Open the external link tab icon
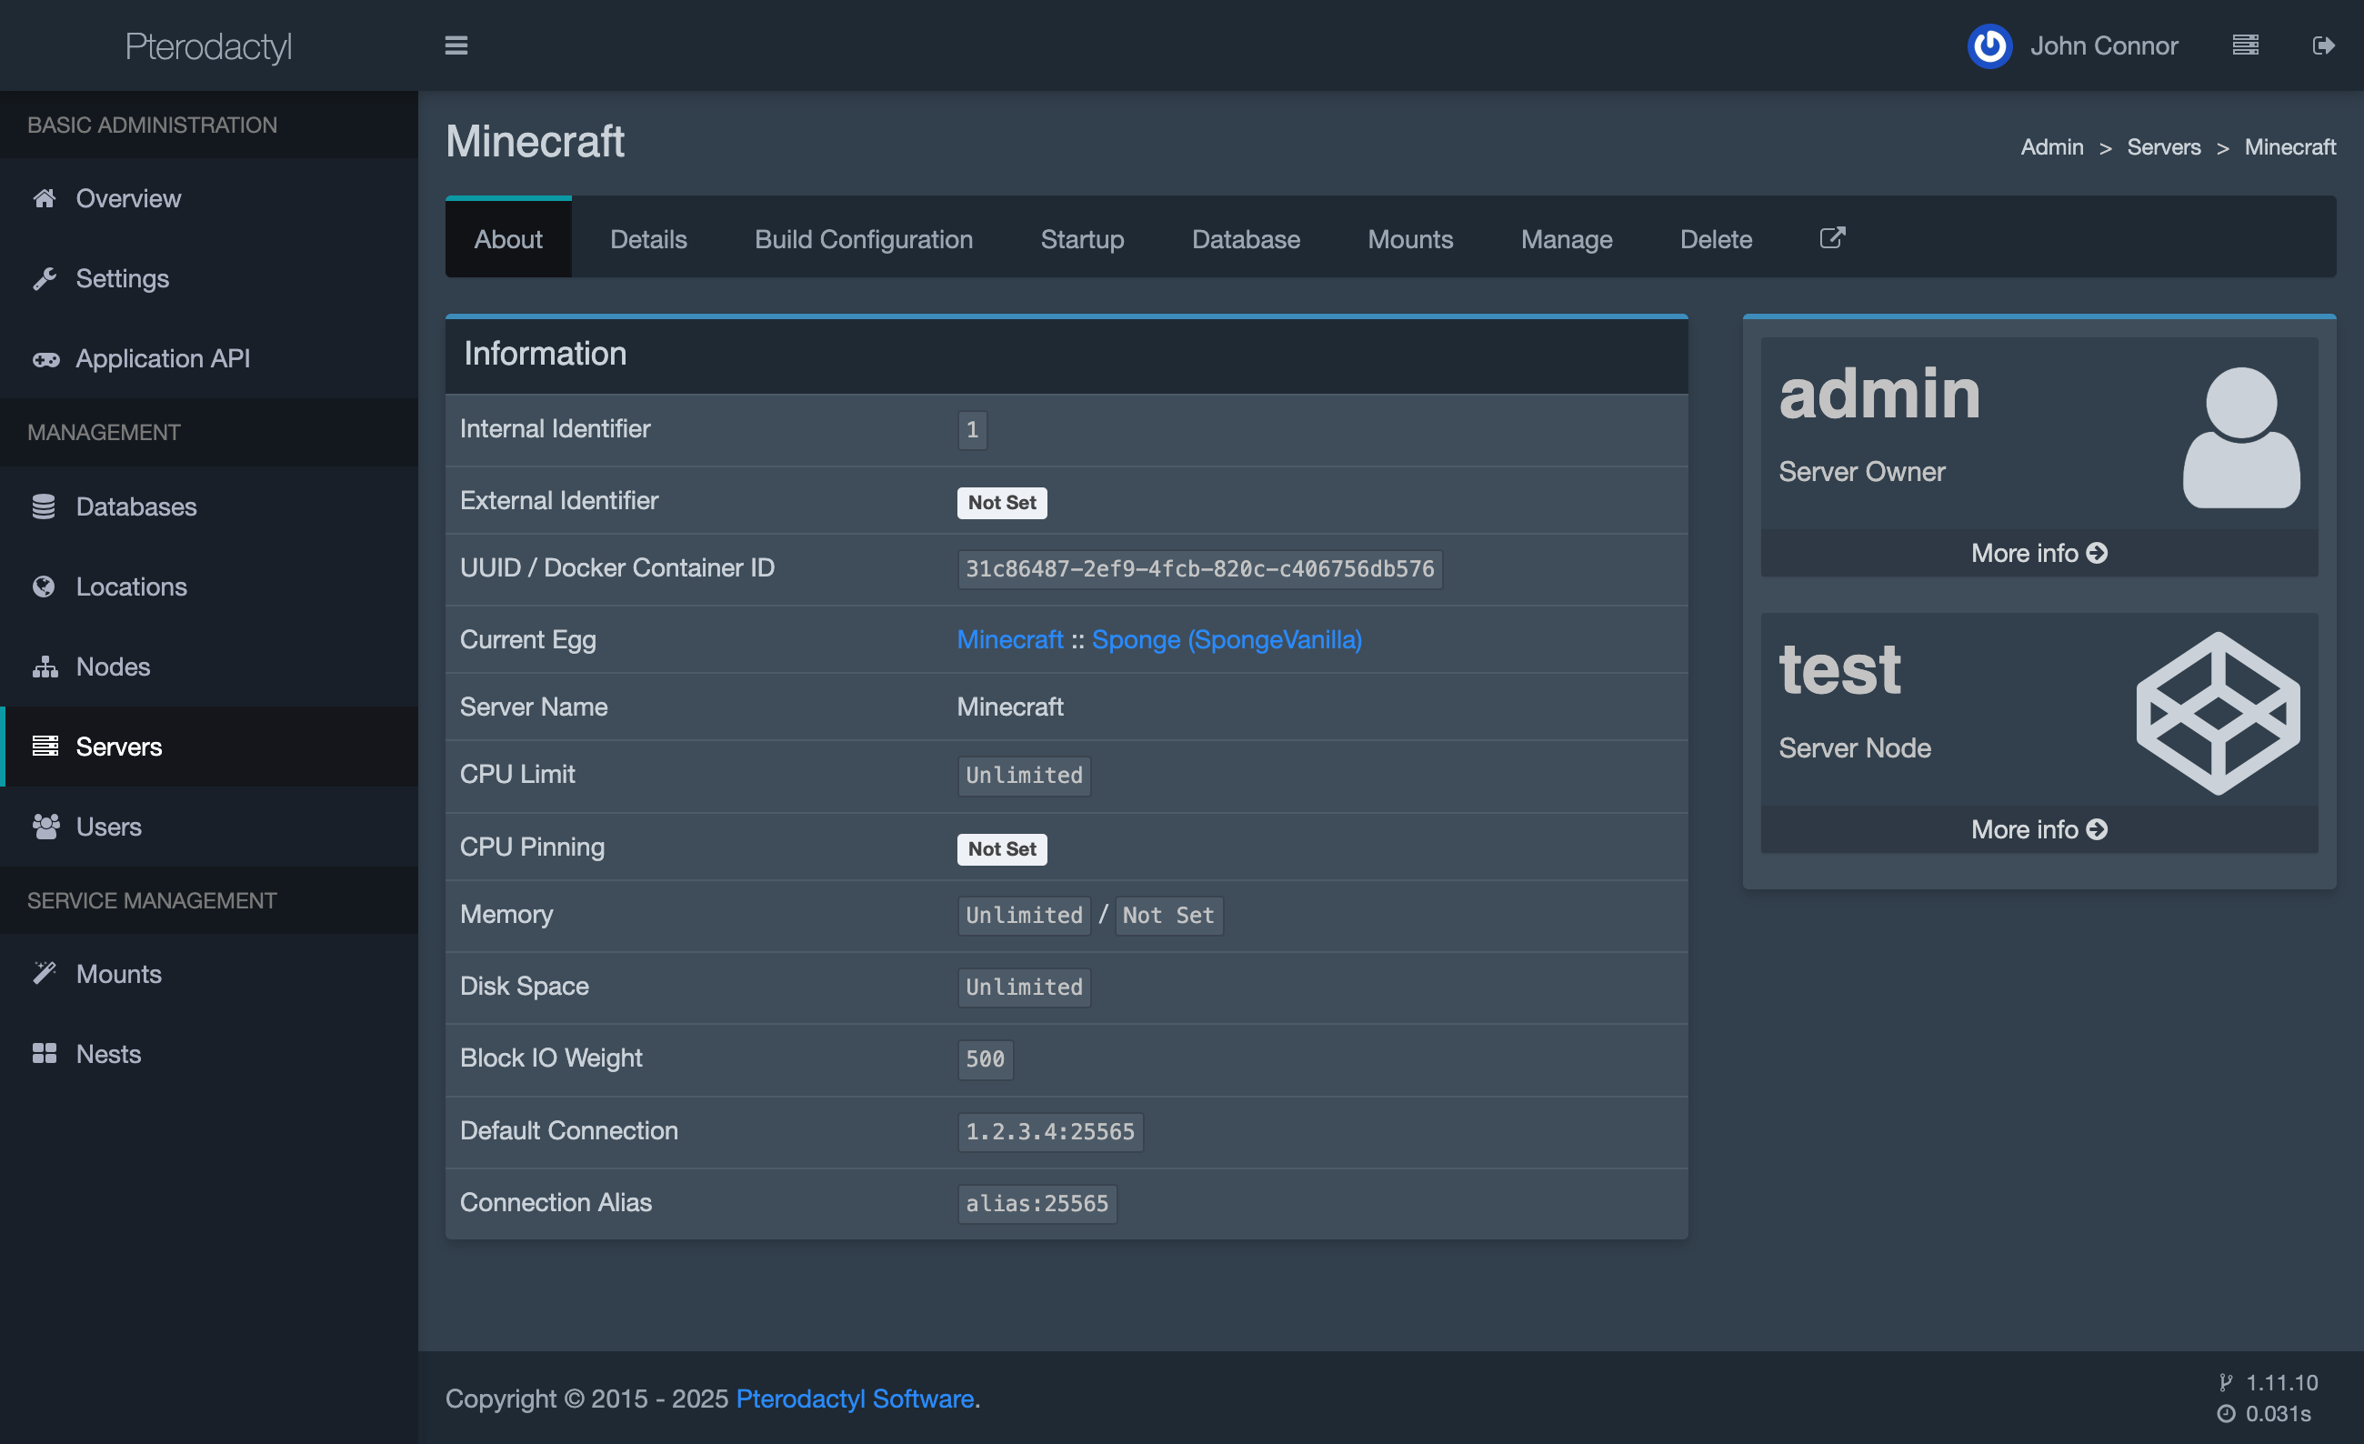 click(x=1832, y=237)
